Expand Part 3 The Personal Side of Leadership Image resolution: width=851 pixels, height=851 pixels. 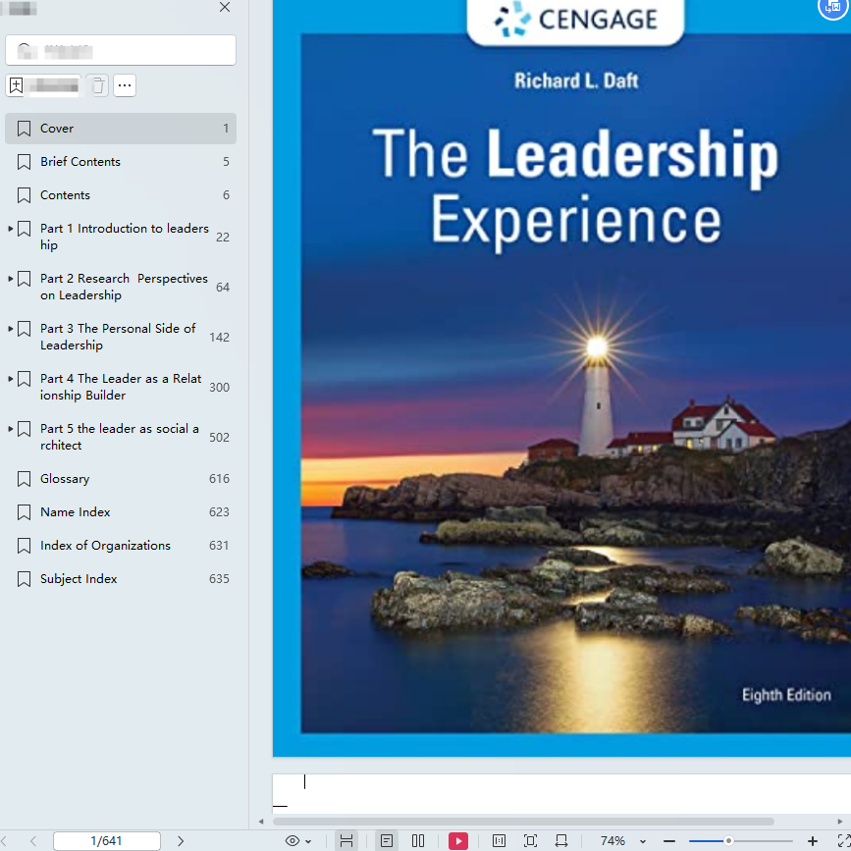pyautogui.click(x=11, y=329)
